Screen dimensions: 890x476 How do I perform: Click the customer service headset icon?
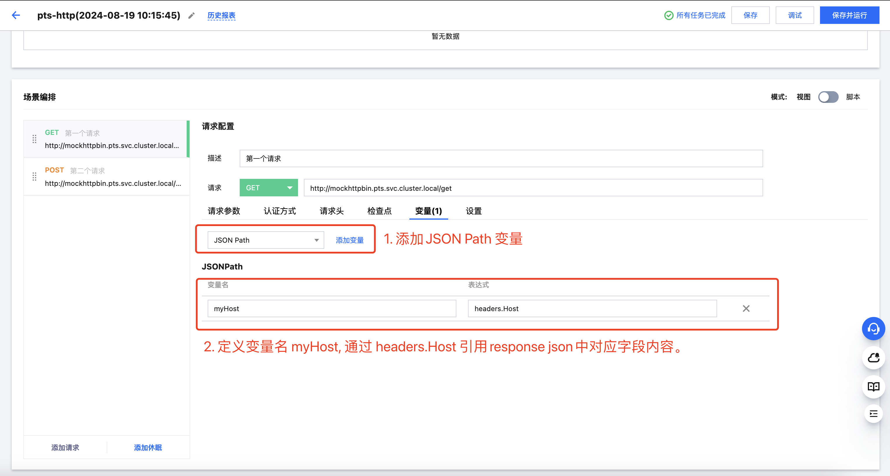pos(873,329)
